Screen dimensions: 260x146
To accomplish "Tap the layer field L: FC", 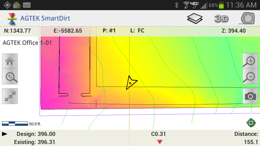I will pyautogui.click(x=137, y=31).
